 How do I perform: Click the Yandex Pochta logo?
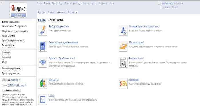point(18,10)
